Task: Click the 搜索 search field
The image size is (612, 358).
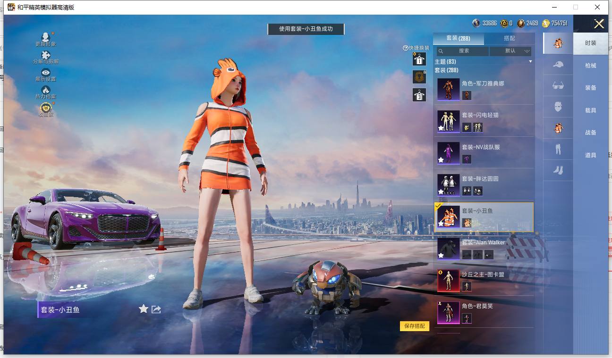Action: point(462,51)
